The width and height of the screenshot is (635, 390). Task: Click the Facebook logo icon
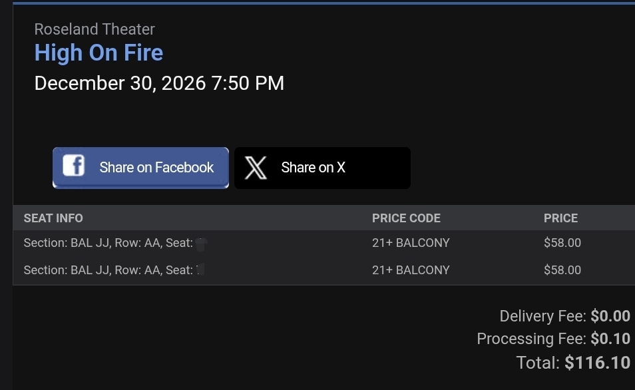pos(74,165)
